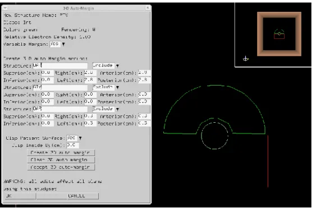316x210 pixels.
Task: Click the Right(cm) field showing 2.0
Action: 90,73
